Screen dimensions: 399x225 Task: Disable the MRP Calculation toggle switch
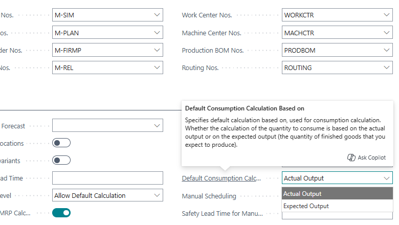[x=61, y=213]
